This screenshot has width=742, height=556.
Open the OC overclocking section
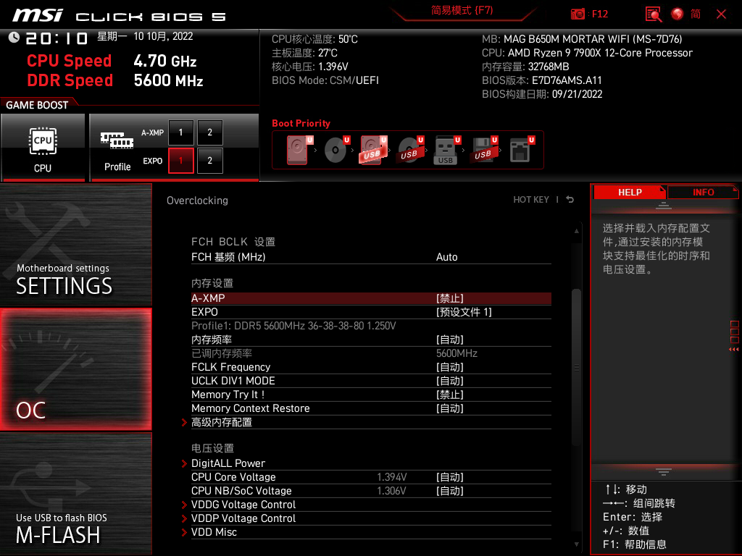(x=75, y=369)
